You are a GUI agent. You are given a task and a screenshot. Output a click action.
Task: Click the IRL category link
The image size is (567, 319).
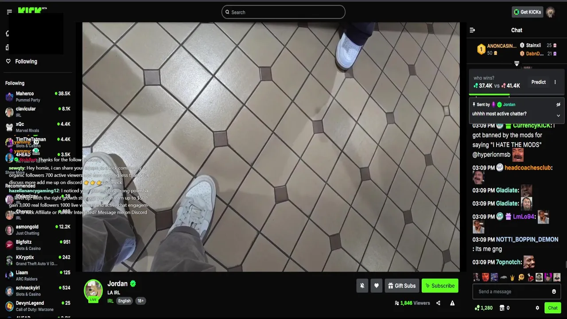click(x=110, y=301)
